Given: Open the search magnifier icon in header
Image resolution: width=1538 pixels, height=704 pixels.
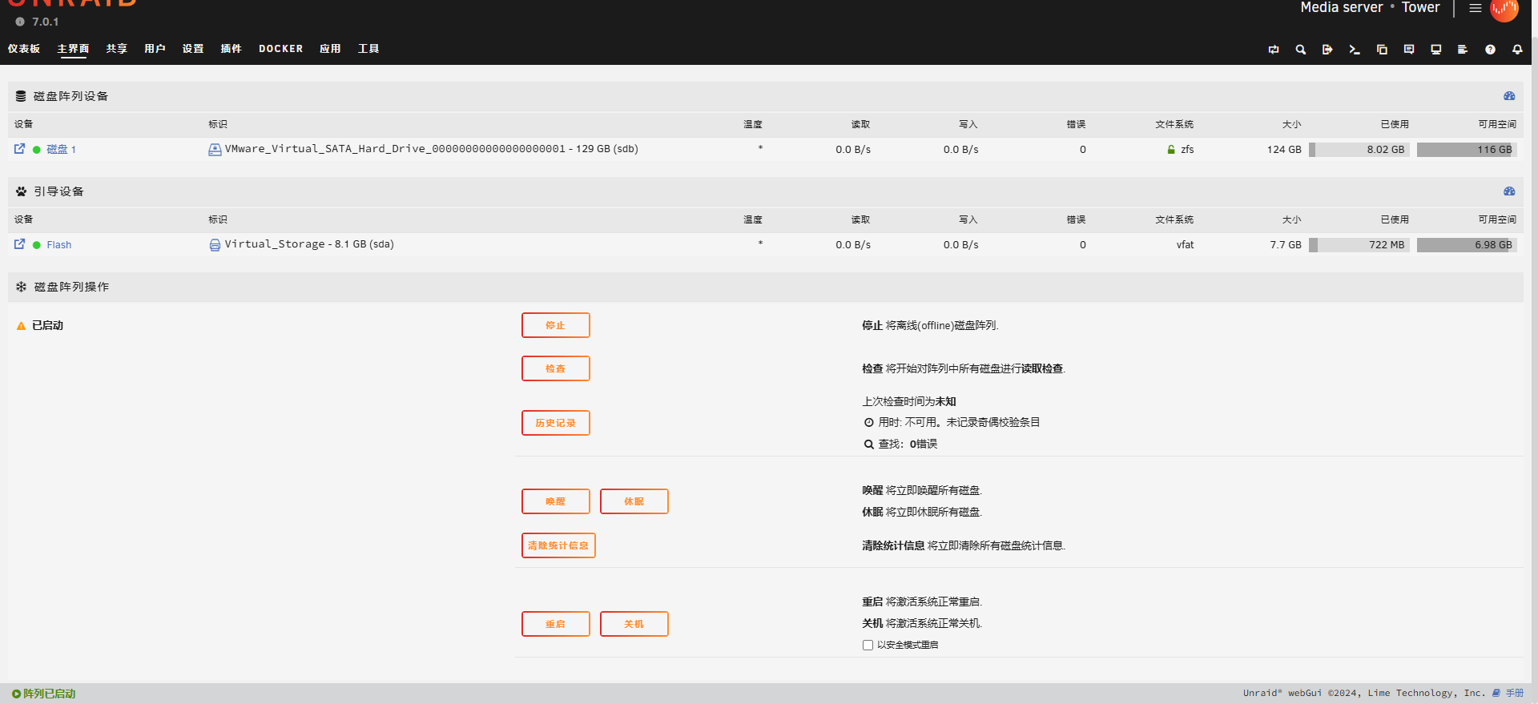Looking at the screenshot, I should (x=1301, y=50).
